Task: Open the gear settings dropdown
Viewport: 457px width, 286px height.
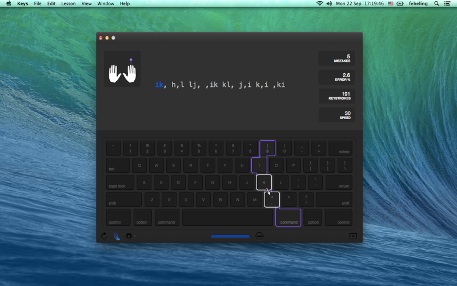Action: point(130,236)
